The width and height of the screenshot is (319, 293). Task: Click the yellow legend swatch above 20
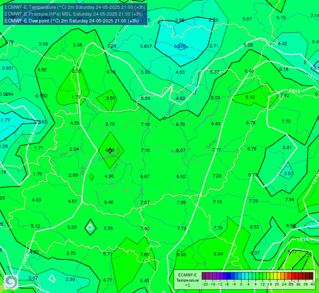[x=275, y=276]
